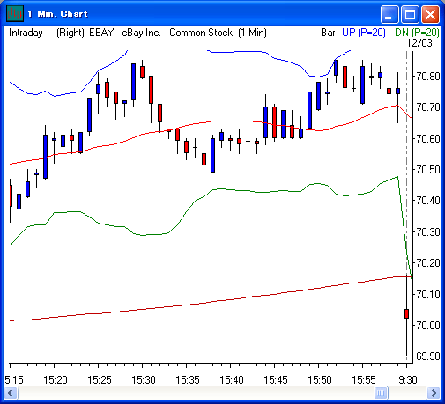Click the 9:30 time axis label
Image resolution: width=445 pixels, height=404 pixels.
[x=408, y=380]
